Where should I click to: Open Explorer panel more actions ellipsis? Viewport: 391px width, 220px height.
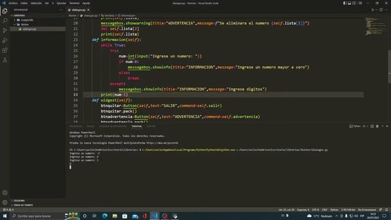tap(61, 10)
